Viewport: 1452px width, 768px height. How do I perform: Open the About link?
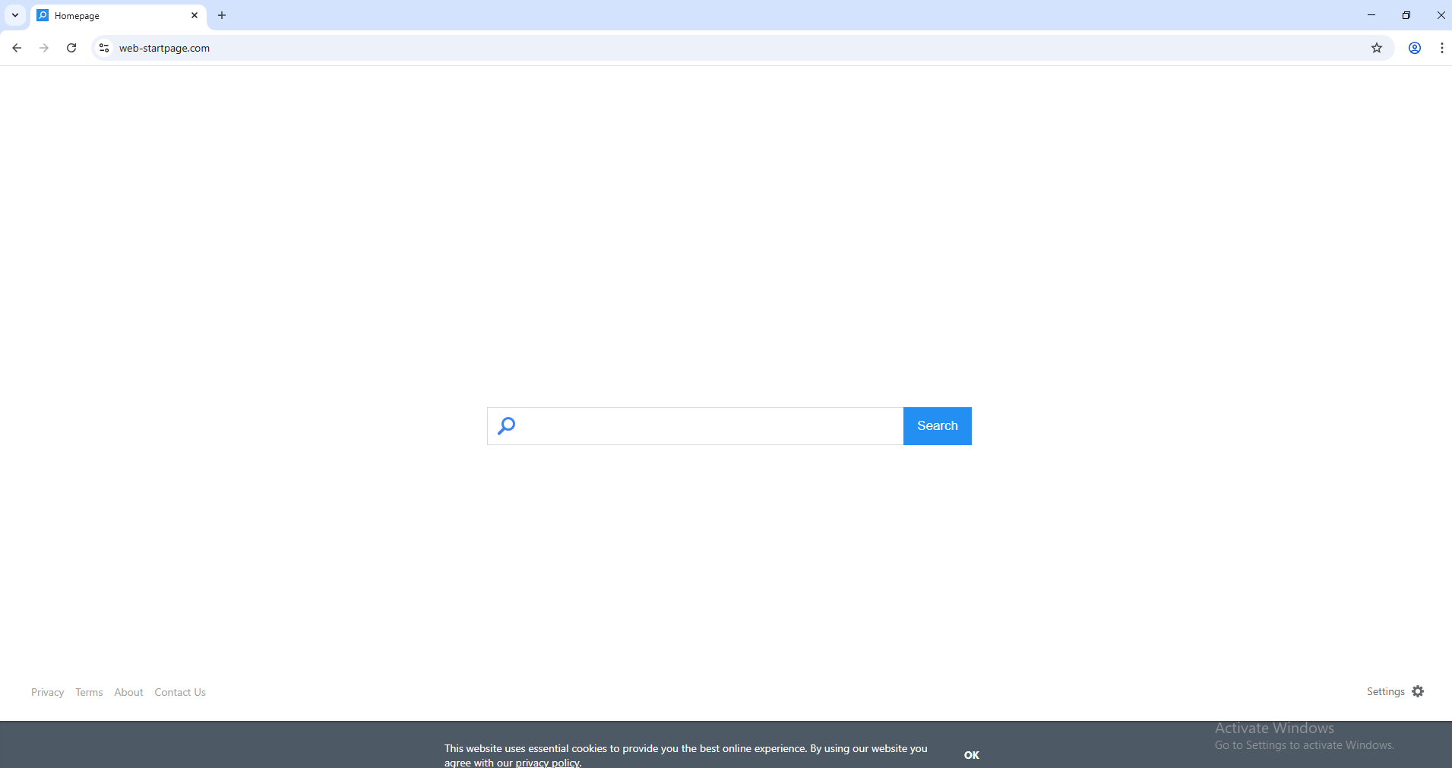point(128,692)
